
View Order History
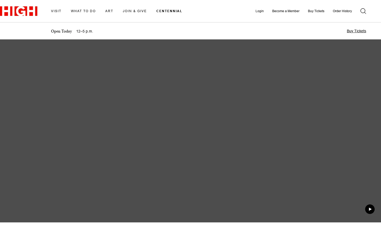click(x=342, y=11)
